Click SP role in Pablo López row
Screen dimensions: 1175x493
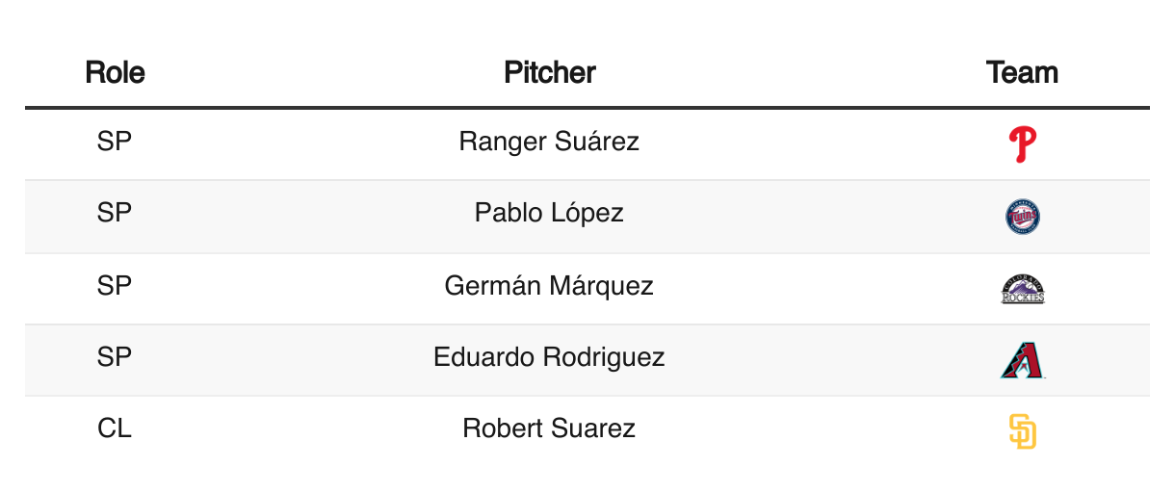tap(115, 213)
